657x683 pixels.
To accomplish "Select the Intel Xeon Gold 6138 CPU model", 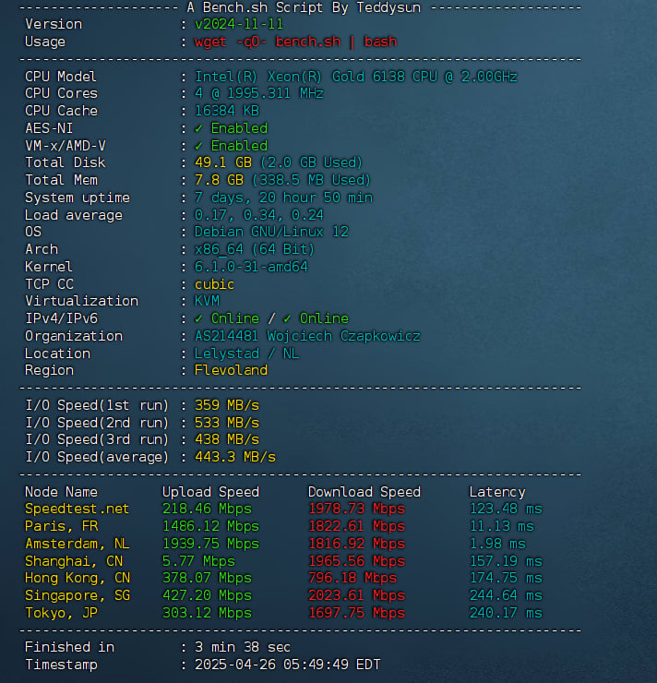I will point(355,77).
